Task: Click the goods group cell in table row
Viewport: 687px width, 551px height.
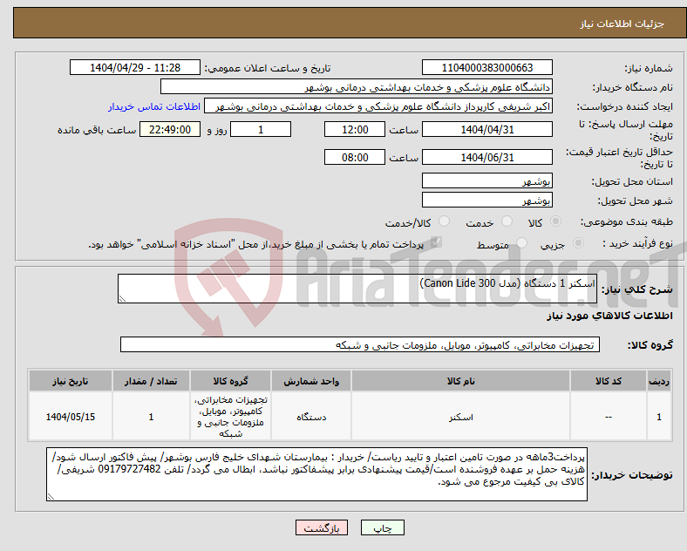Action: click(230, 417)
